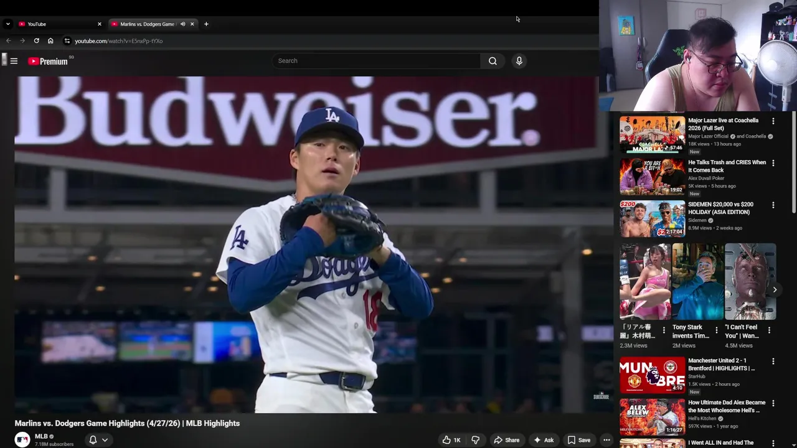Reload the page with the refresh icon

[36, 41]
